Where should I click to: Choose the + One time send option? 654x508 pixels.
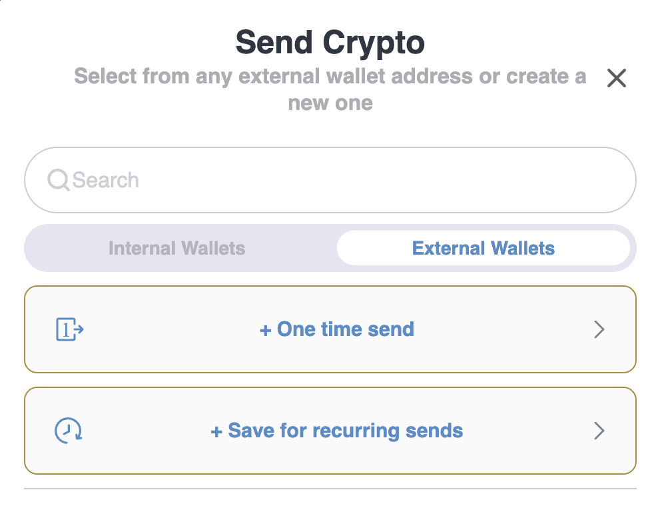[336, 329]
